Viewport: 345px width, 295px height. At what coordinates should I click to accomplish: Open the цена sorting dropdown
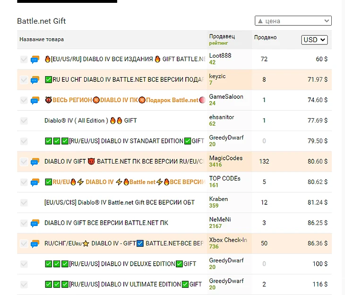coord(293,21)
